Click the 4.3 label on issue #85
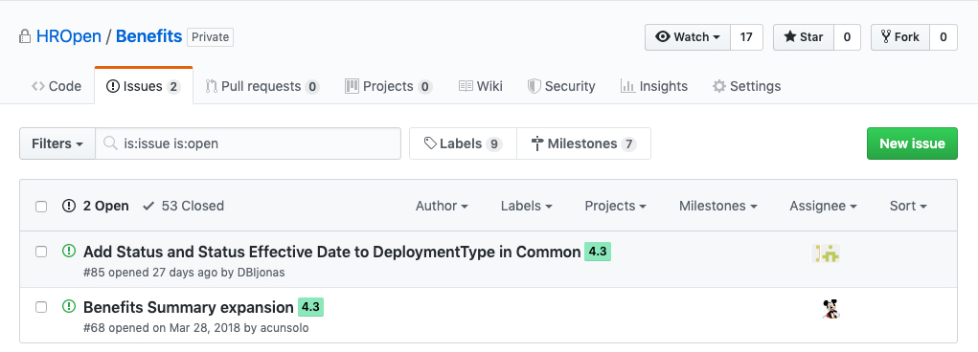978x352 pixels. (598, 252)
